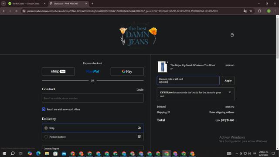Click the shipping info help icon
Screen dimensions: 279x157
[169, 112]
